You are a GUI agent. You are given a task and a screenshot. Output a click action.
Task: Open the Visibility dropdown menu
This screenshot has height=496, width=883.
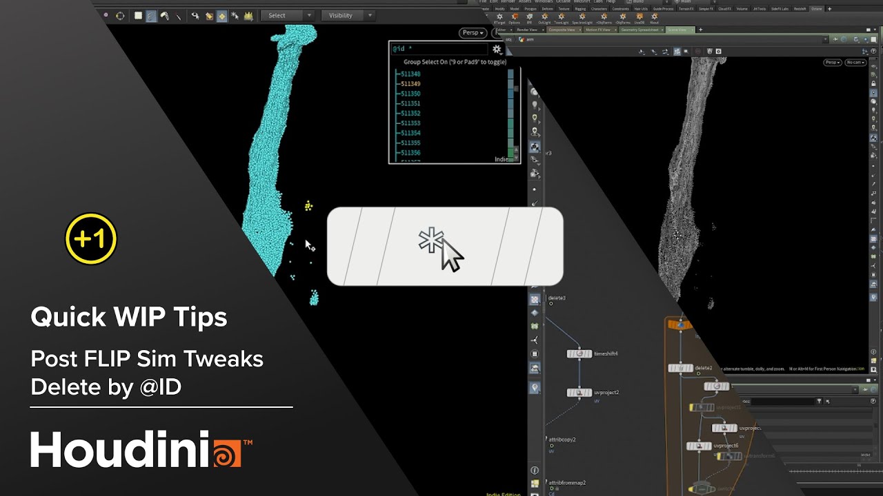348,15
